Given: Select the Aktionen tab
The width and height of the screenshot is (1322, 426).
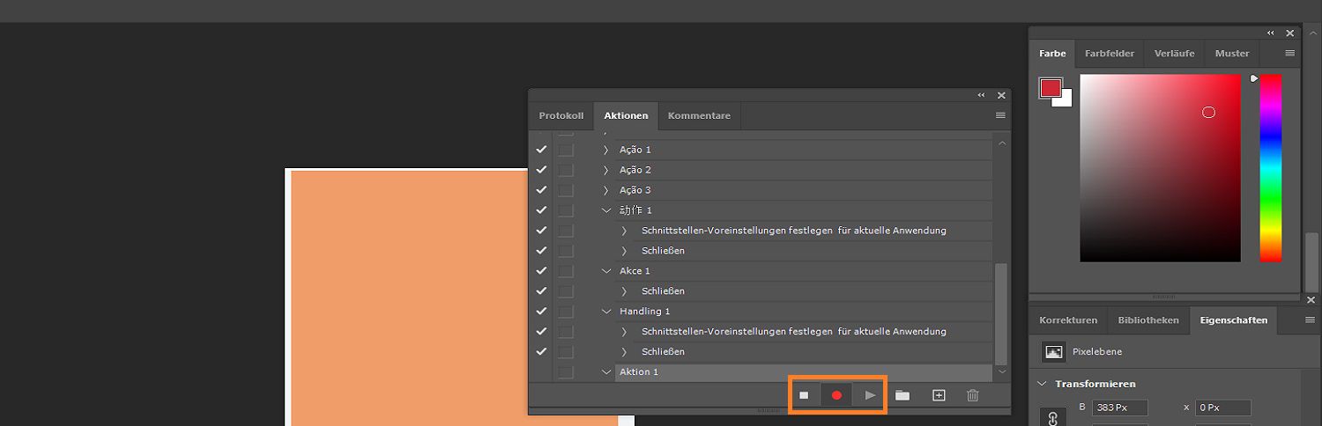Looking at the screenshot, I should [626, 116].
